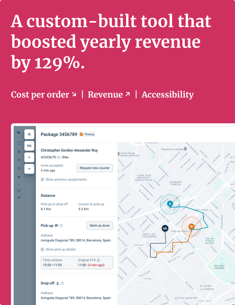Viewport: 235px width, 305px height.
Task: Go to previous package with up chevron
Action: click(x=29, y=157)
